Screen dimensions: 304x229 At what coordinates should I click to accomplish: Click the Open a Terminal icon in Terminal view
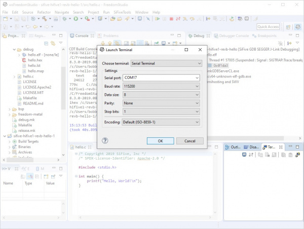click(244, 155)
